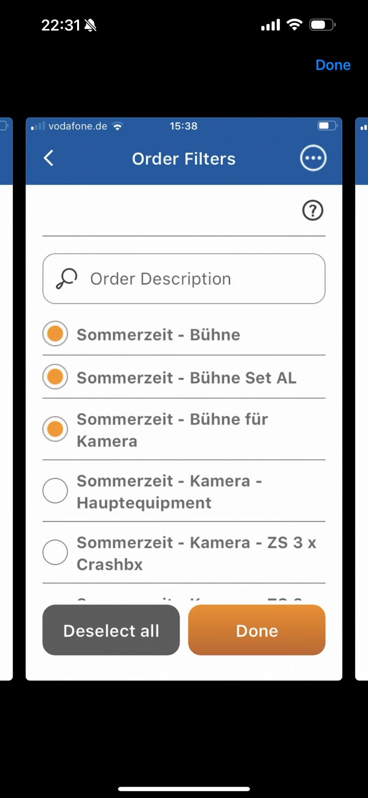Open the more options ellipsis menu
Viewport: 368px width, 798px height.
[313, 158]
